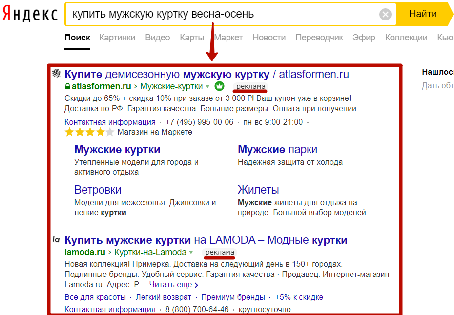Image resolution: width=454 pixels, height=315 pixels.
Task: Go to the Маркет tab
Action: coord(228,38)
